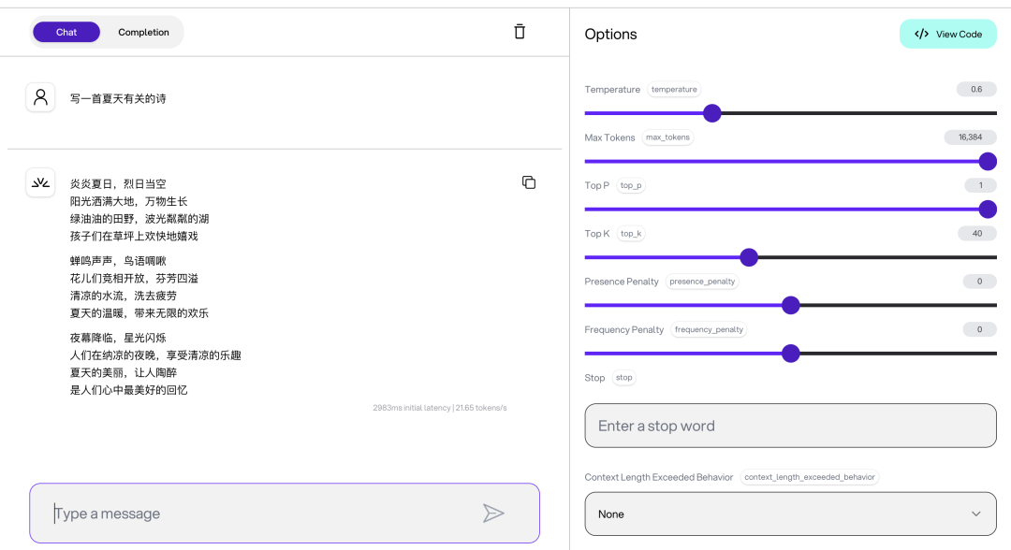Click the Top K slider handle
This screenshot has width=1011, height=550.
(749, 257)
